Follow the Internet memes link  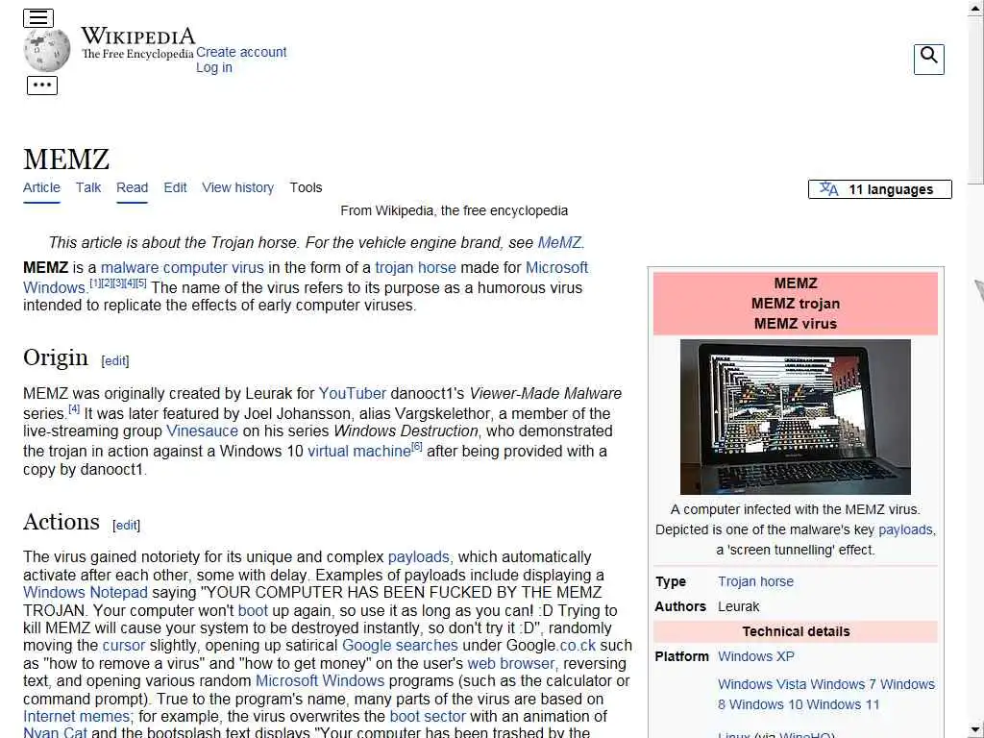(77, 716)
